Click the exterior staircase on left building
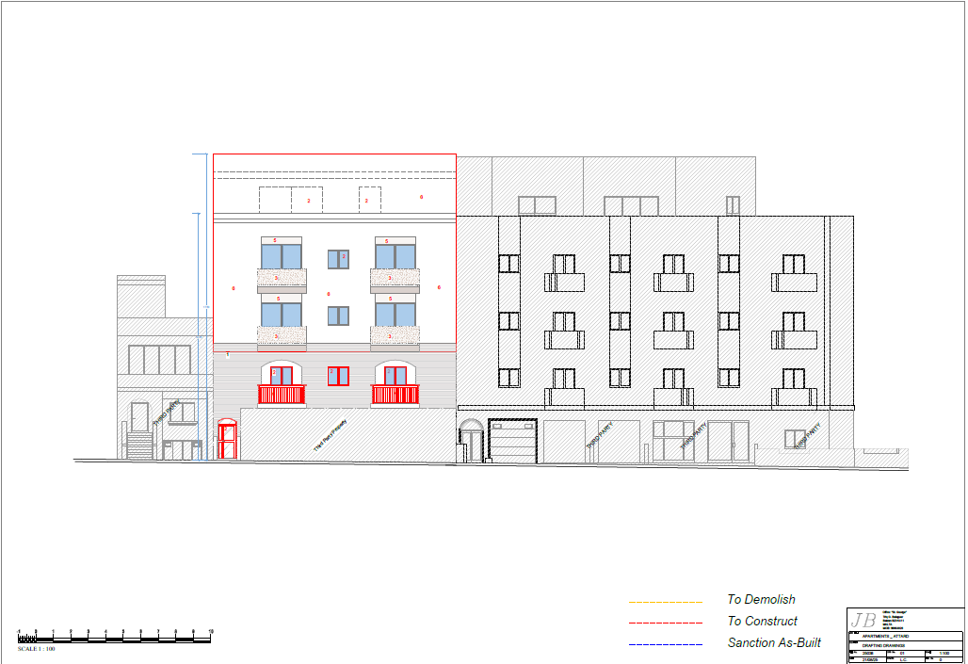The image size is (968, 664). 139,445
